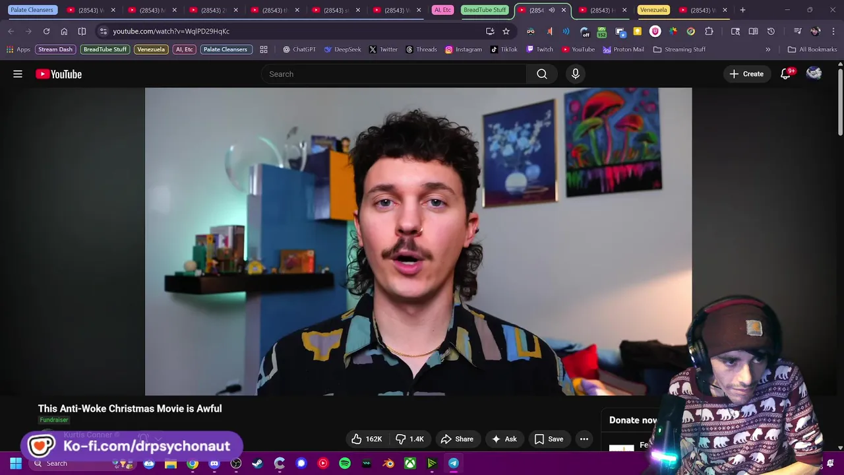The width and height of the screenshot is (844, 475).
Task: Collapse the Venezuela tab group label
Action: (x=653, y=10)
